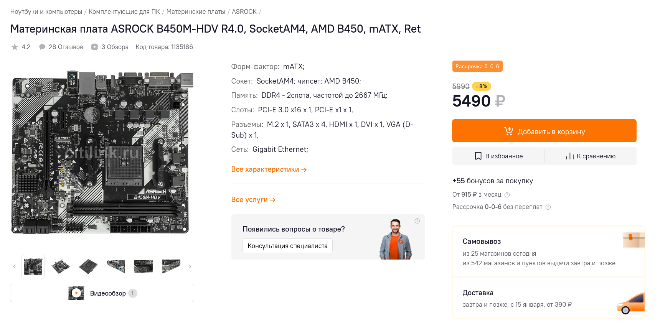This screenshot has height=332, width=660.
Task: Click the reviews speech bubble icon
Action: pyautogui.click(x=42, y=47)
